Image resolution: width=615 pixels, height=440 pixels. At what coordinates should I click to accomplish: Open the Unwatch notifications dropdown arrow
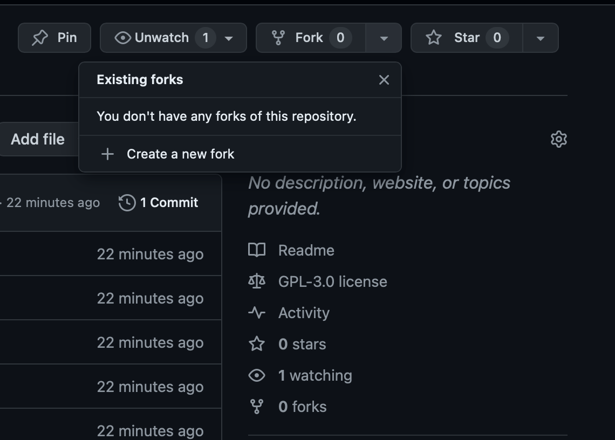(229, 38)
